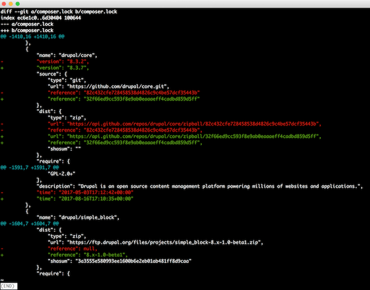Screen dimensions: 370x290
Task: Click the "name": "drupal/core" line
Action: click(67, 55)
